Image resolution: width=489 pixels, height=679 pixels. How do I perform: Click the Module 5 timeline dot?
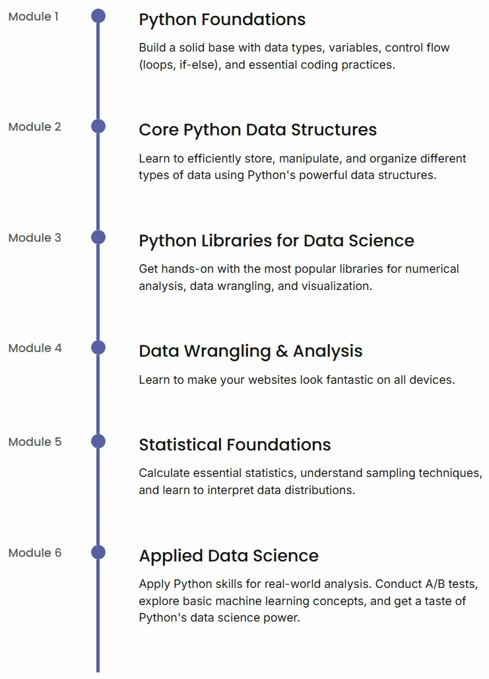[x=98, y=441]
